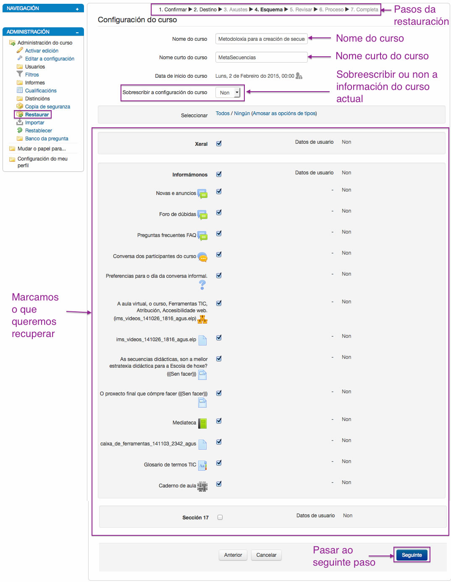Select the Glosario de termos TIC icon

point(204,464)
